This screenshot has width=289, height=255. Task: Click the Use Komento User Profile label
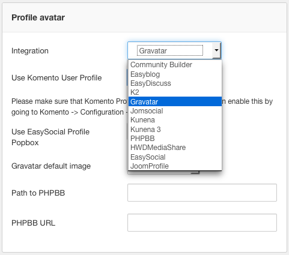[56, 78]
